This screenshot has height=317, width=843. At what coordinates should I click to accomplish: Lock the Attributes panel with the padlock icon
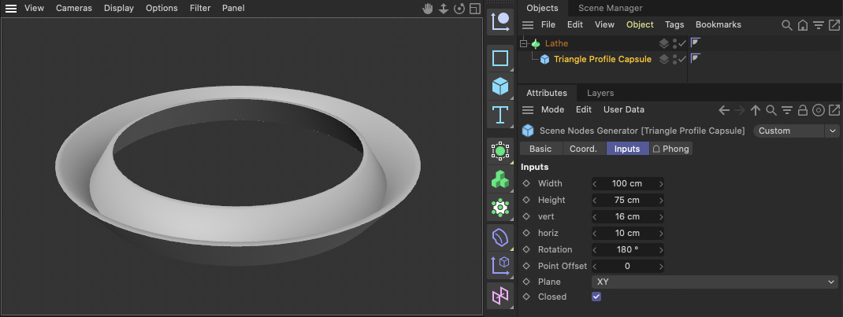[803, 110]
